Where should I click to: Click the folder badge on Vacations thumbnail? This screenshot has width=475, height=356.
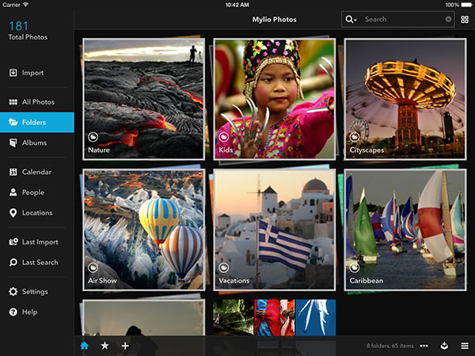point(223,267)
